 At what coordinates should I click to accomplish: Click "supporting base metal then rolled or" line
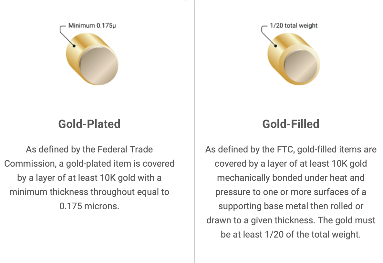[x=291, y=206]
